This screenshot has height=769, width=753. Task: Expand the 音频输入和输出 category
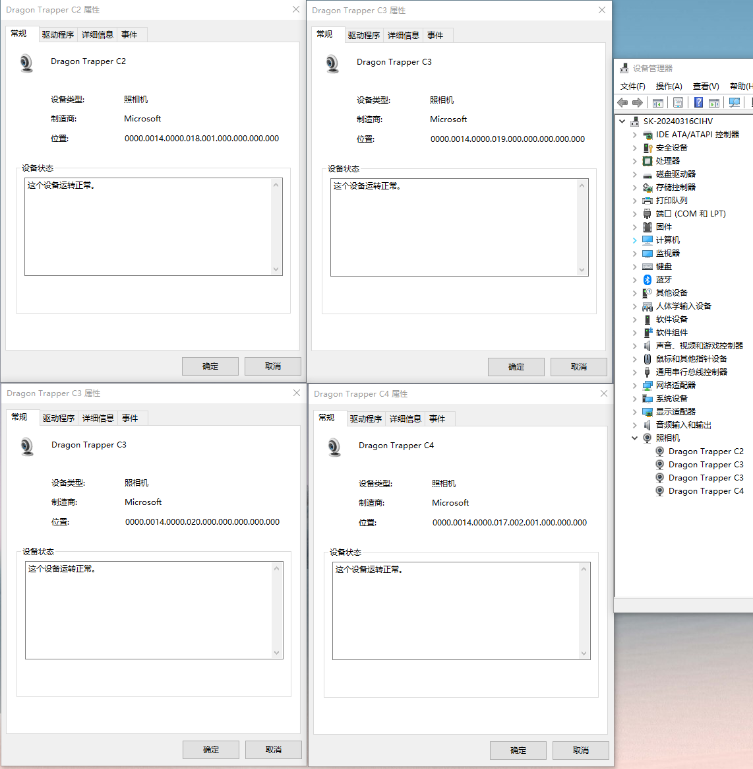pyautogui.click(x=634, y=425)
